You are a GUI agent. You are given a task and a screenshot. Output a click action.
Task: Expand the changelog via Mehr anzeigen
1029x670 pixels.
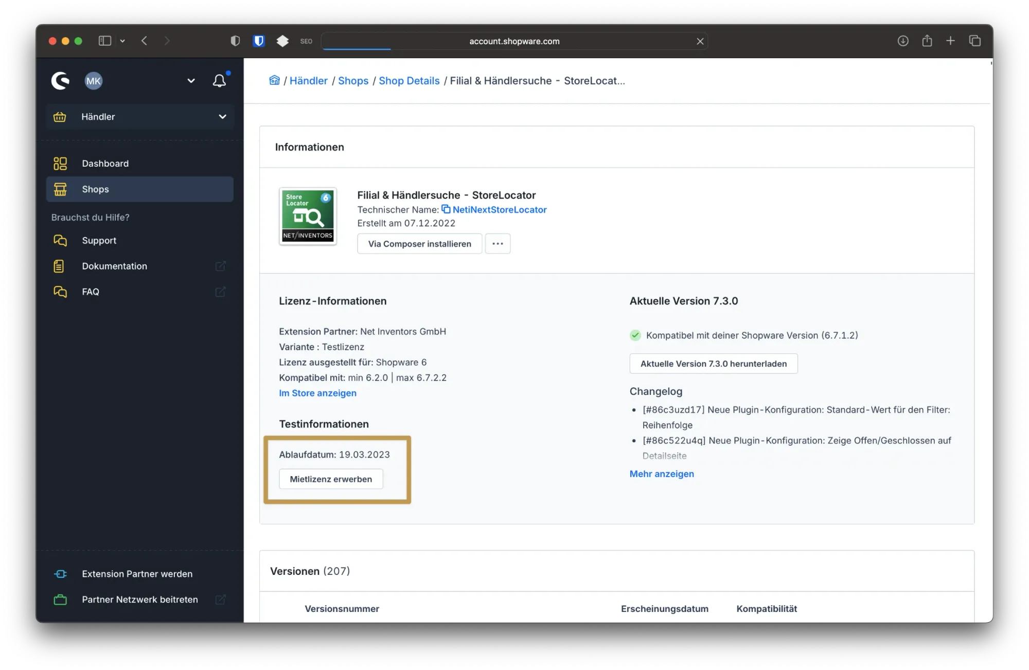tap(662, 474)
